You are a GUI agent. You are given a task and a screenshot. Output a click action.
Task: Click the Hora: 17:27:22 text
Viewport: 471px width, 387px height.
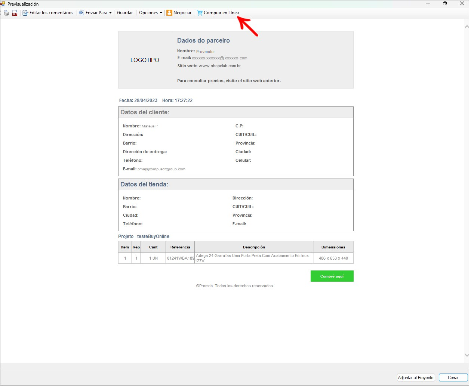click(x=178, y=100)
